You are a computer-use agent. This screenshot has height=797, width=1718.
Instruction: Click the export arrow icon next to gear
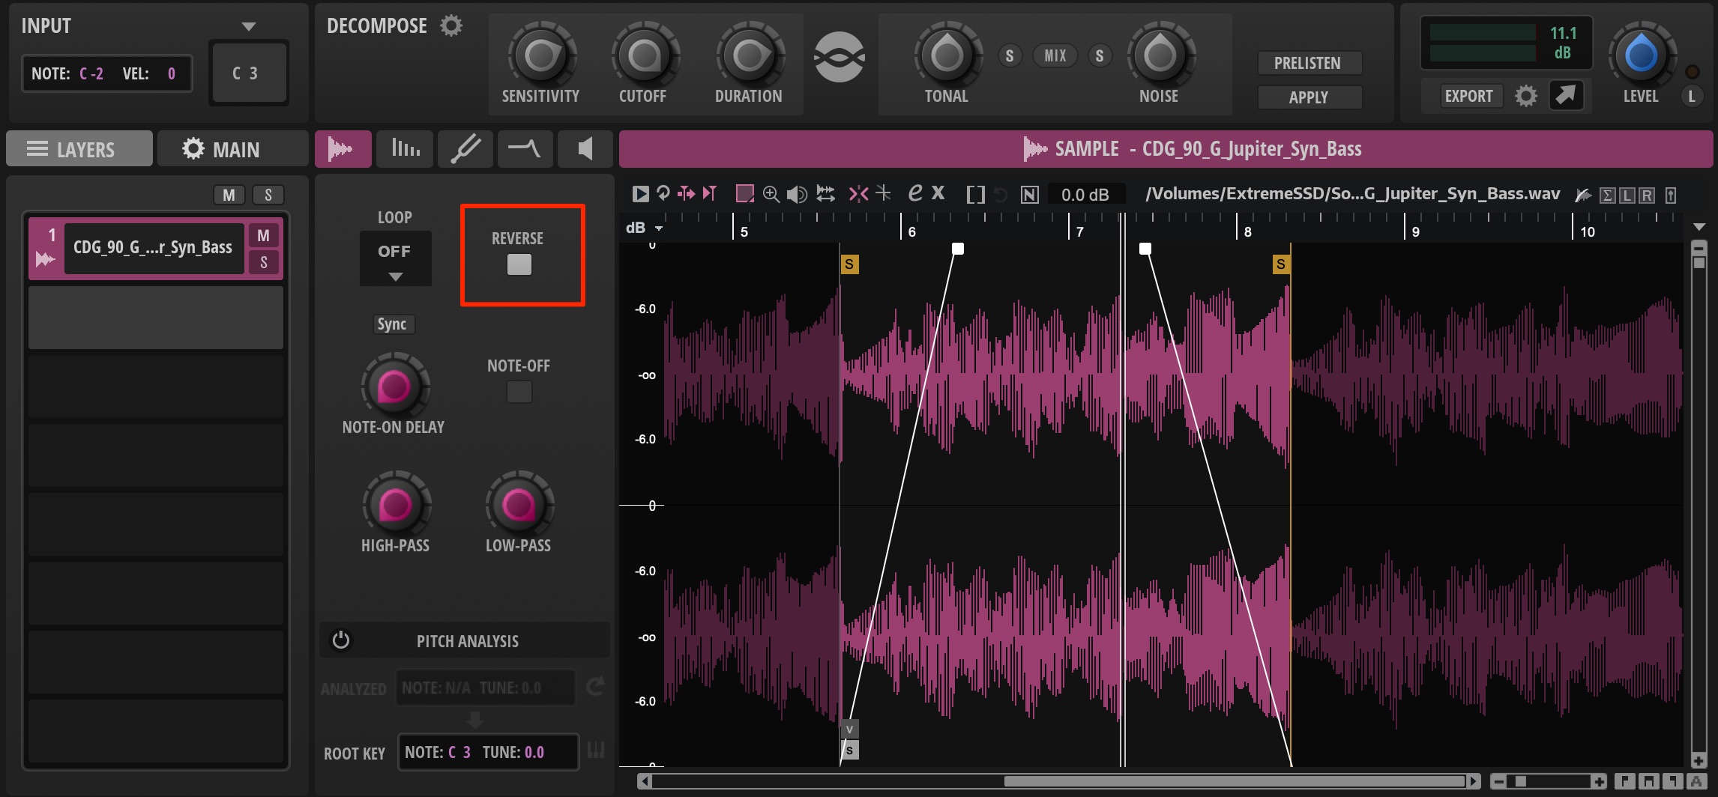(1566, 95)
